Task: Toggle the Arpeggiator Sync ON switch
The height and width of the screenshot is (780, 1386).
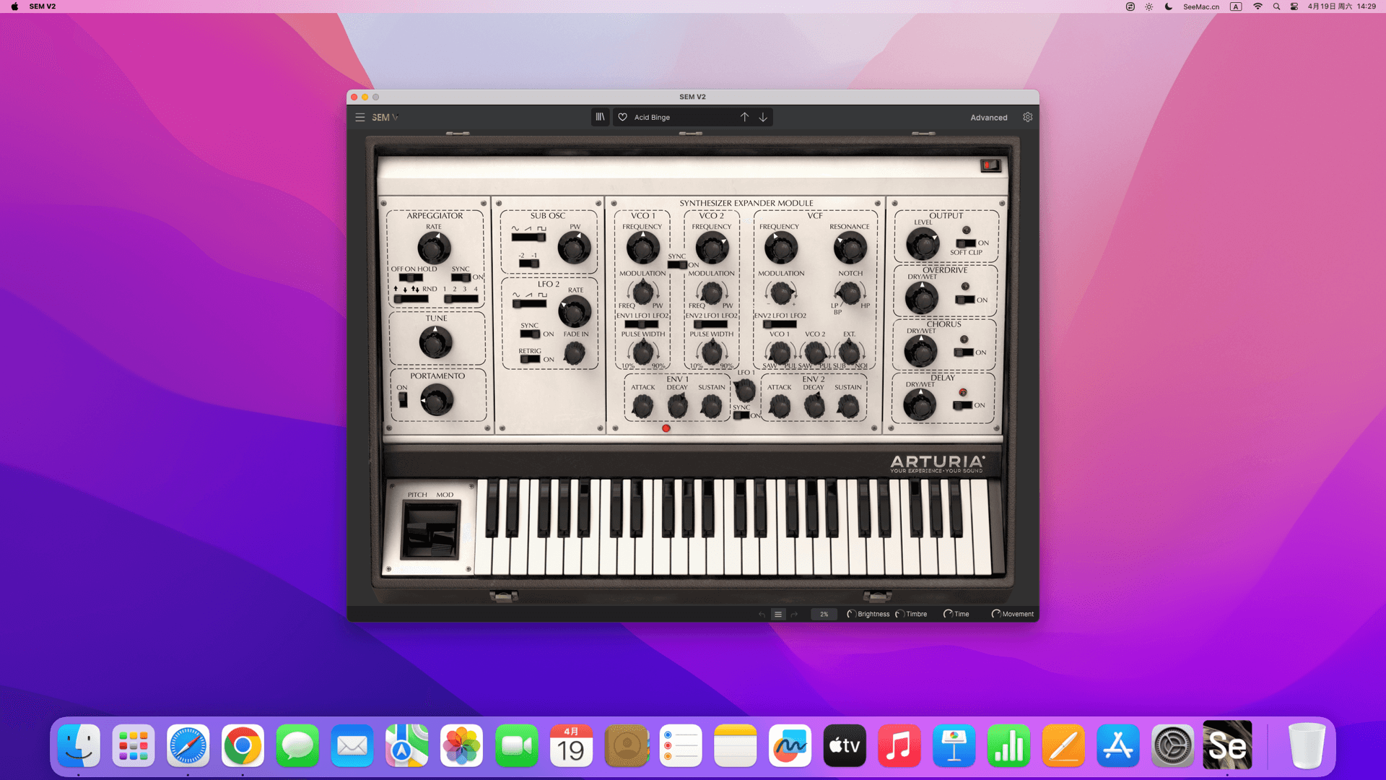Action: click(461, 277)
